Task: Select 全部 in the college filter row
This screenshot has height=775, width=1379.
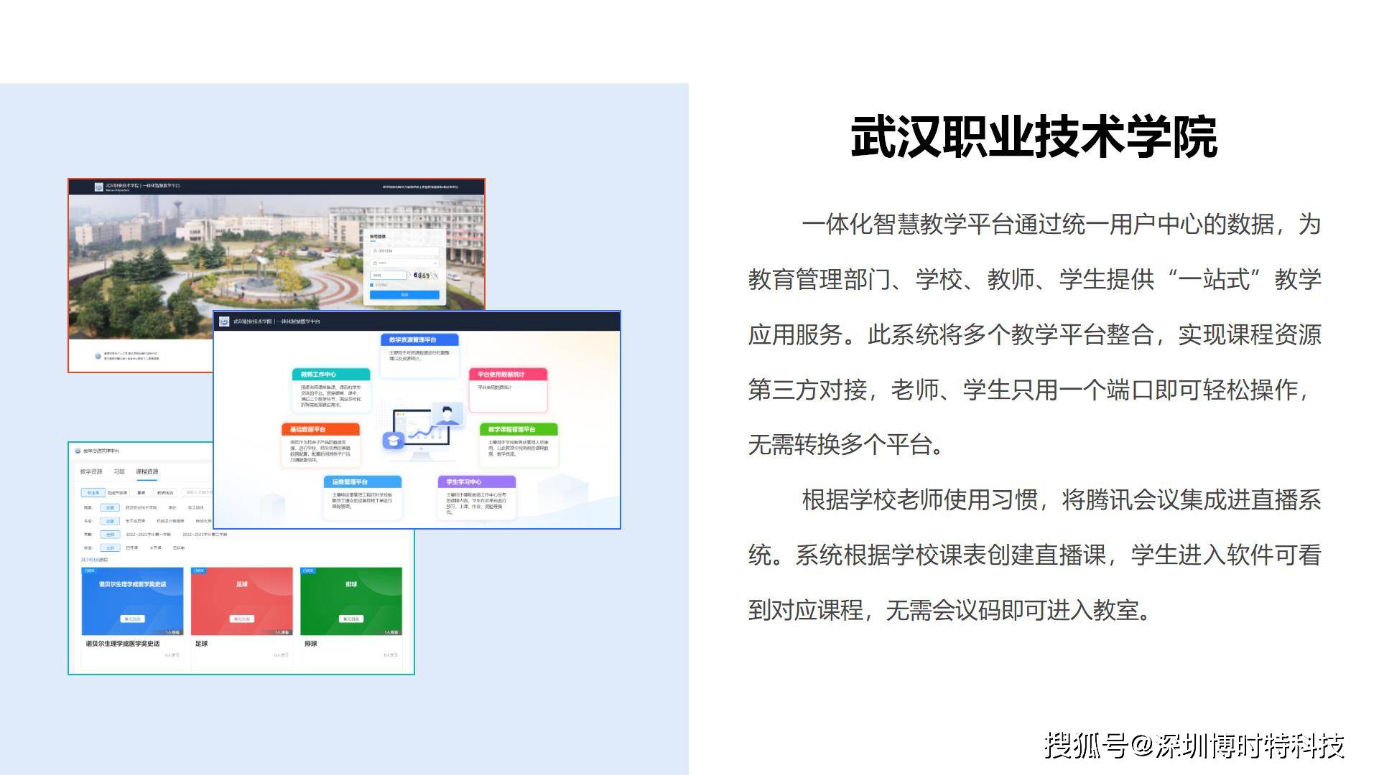Action: point(110,507)
